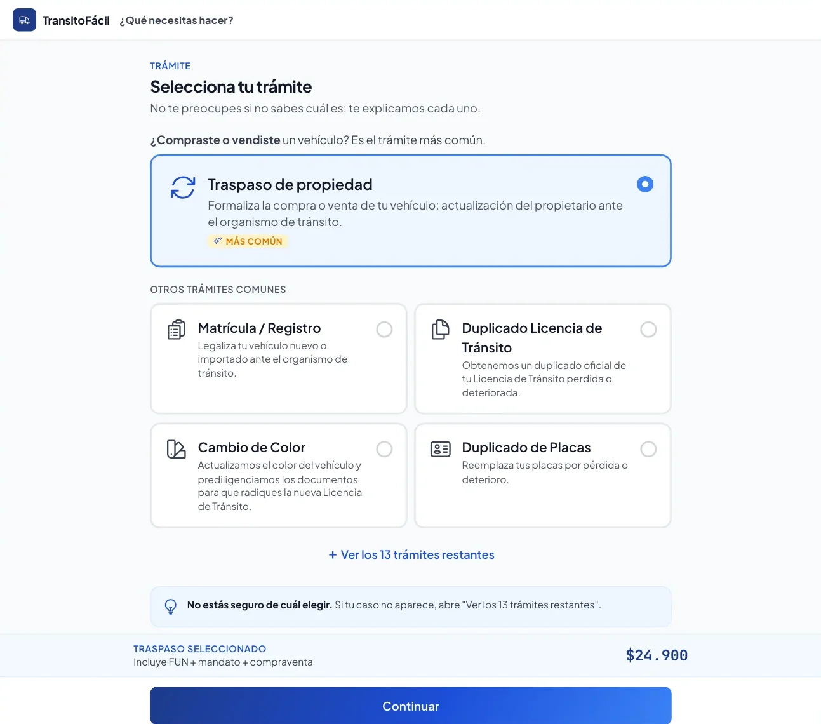821x724 pixels.
Task: Open the TransitoFácil home link
Action: point(62,20)
